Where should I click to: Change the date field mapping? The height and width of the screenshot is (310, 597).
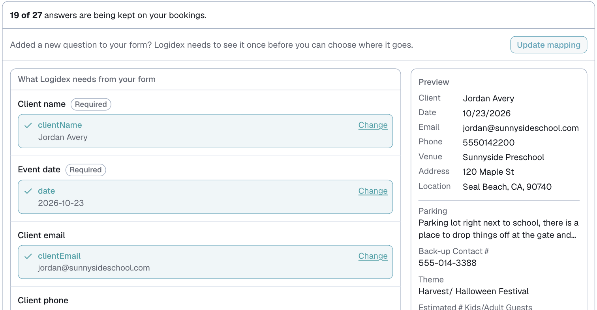(x=373, y=191)
